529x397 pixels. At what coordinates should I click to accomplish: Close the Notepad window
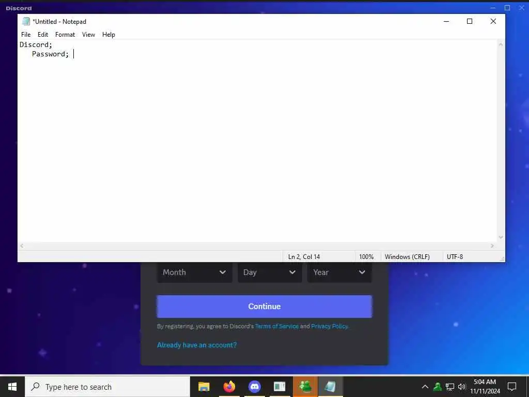tap(493, 21)
